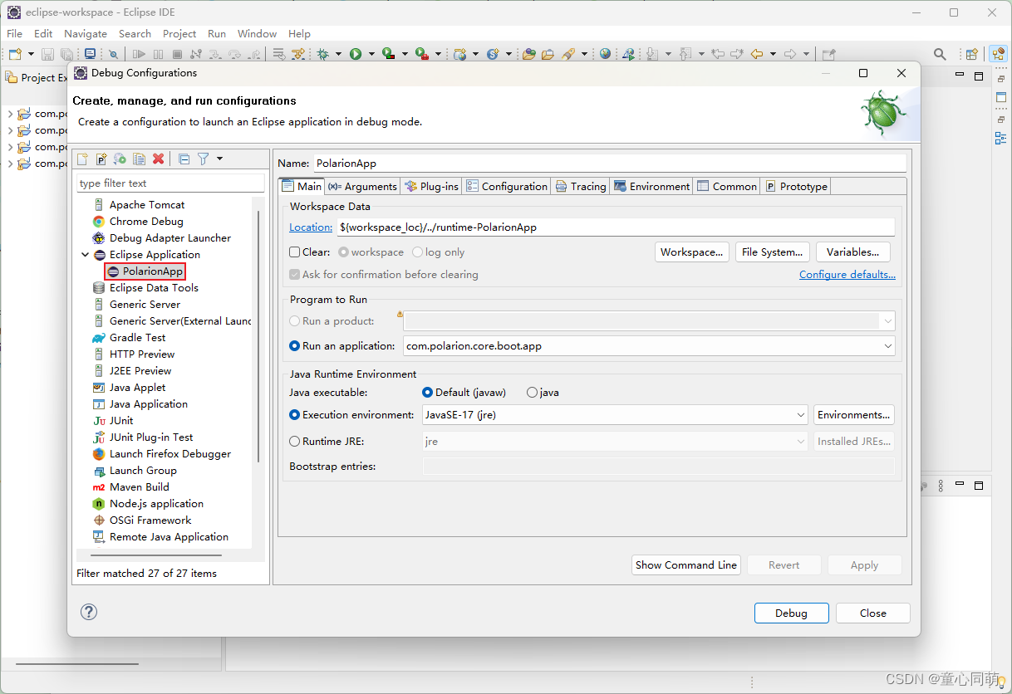Expand the first com.po project in the Project Explorer
Viewport: 1012px width, 694px height.
[10, 114]
